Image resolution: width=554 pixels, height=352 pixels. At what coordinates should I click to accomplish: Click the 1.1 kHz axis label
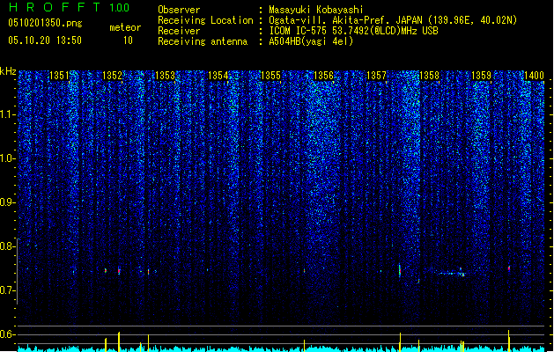click(x=8, y=114)
